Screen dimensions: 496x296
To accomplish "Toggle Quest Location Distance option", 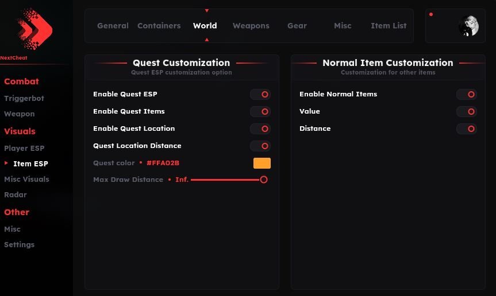I will pyautogui.click(x=260, y=146).
